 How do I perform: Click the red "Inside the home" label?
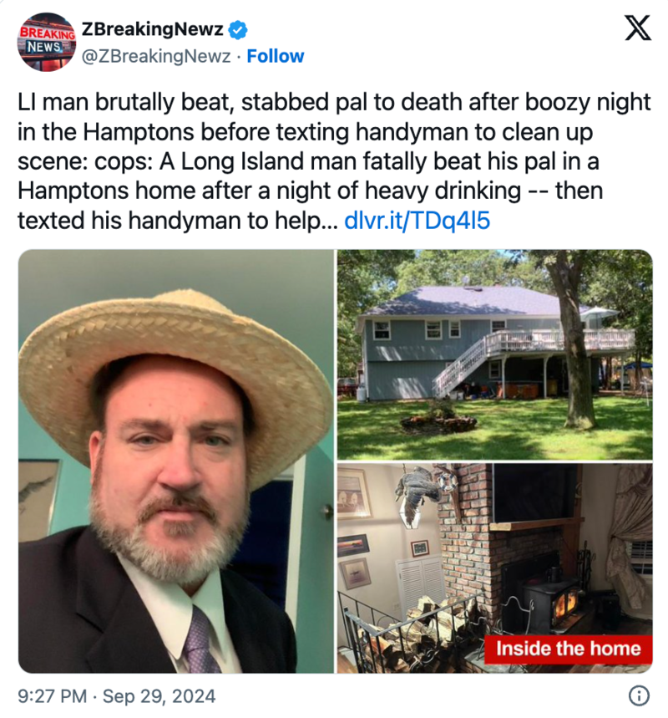point(569,649)
